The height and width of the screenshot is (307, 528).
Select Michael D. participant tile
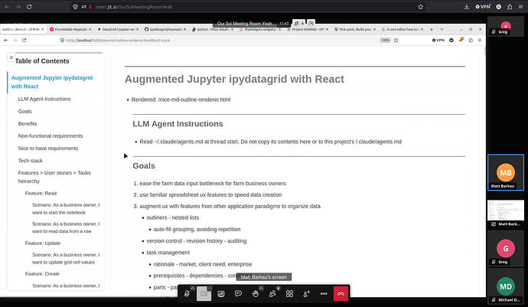(506, 286)
